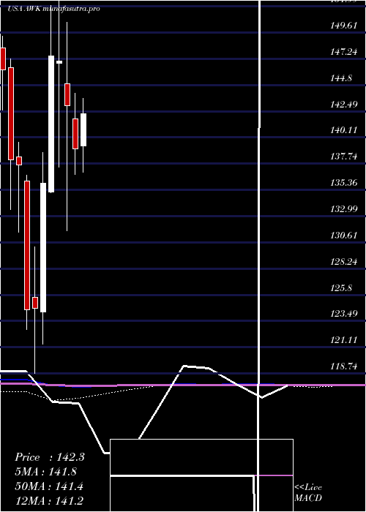Click the 137.74 price axis label
This screenshot has width=366, height=512.
coord(344,157)
